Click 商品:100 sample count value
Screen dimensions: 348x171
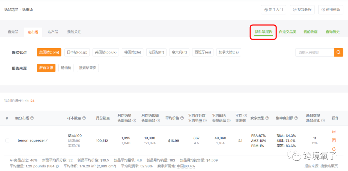point(75,136)
